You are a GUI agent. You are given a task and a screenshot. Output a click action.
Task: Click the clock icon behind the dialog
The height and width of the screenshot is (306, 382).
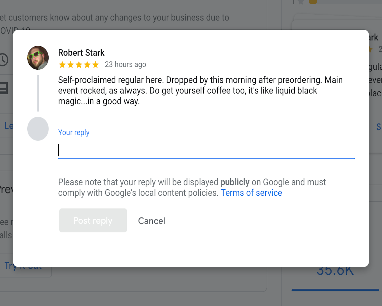[x=4, y=59]
